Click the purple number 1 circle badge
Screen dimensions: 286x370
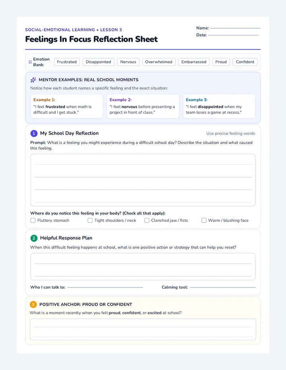point(34,133)
